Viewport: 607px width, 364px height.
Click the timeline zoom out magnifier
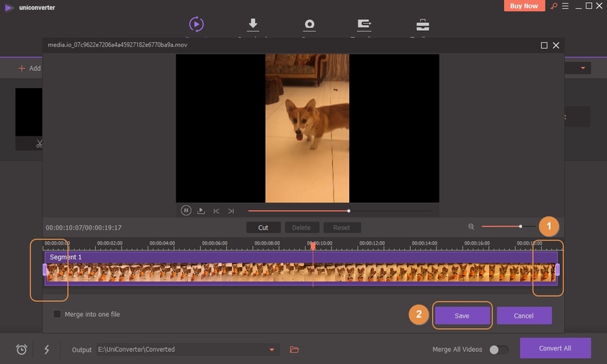[x=471, y=227]
